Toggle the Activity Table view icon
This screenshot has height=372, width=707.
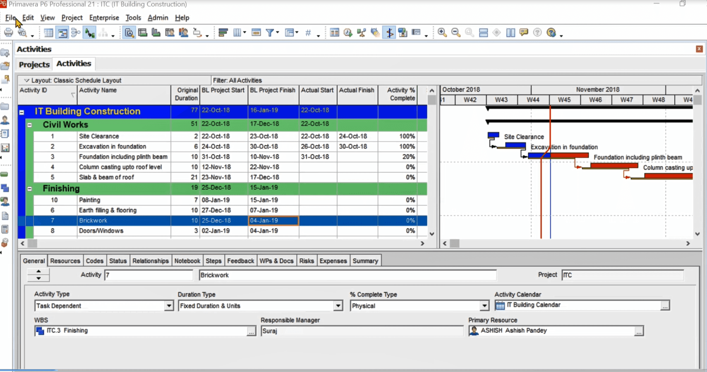tap(49, 33)
